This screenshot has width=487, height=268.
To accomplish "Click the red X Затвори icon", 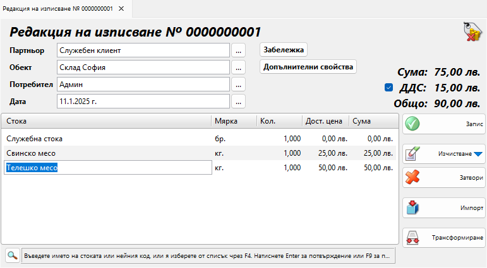I will 412,177.
